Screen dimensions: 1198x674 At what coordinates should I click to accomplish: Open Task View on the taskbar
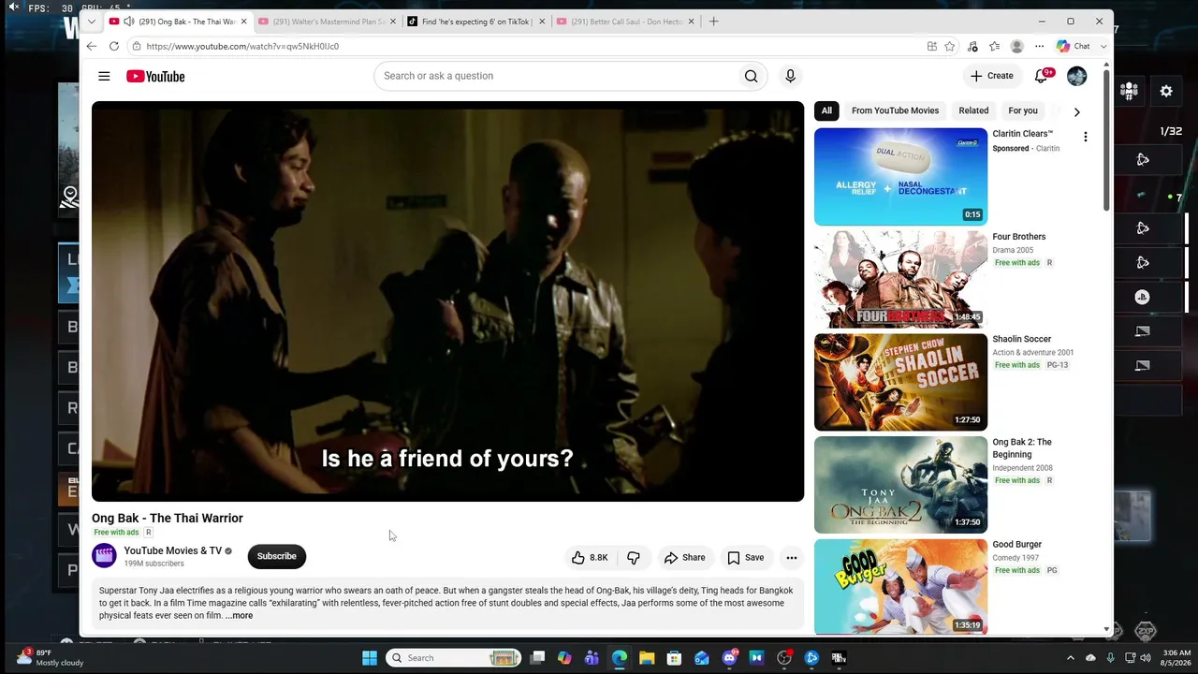click(537, 658)
